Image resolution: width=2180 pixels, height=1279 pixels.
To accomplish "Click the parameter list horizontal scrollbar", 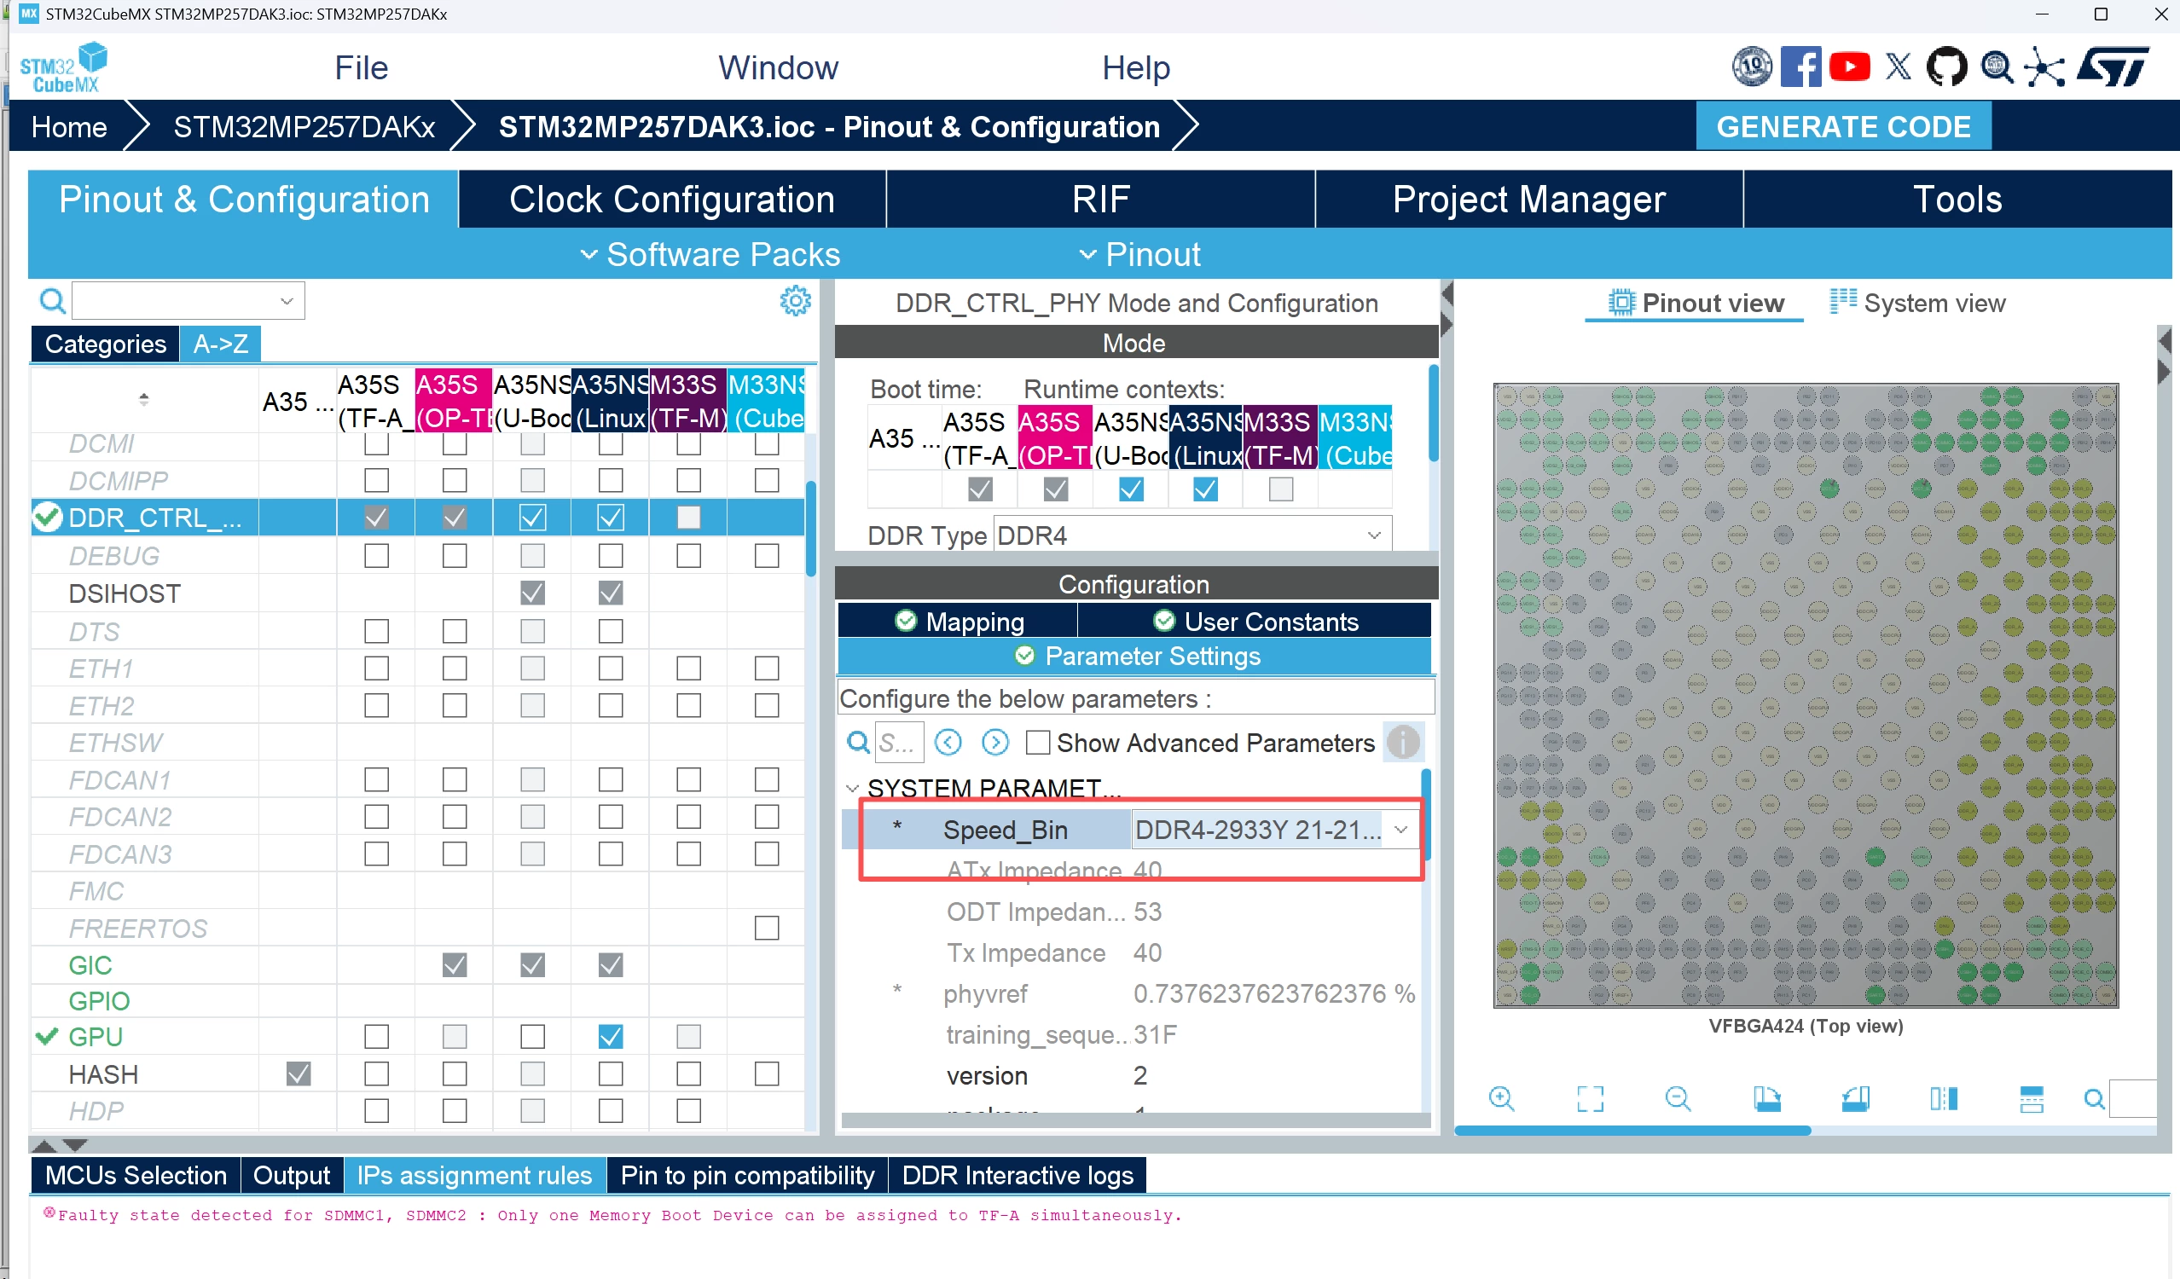I will point(1136,1120).
